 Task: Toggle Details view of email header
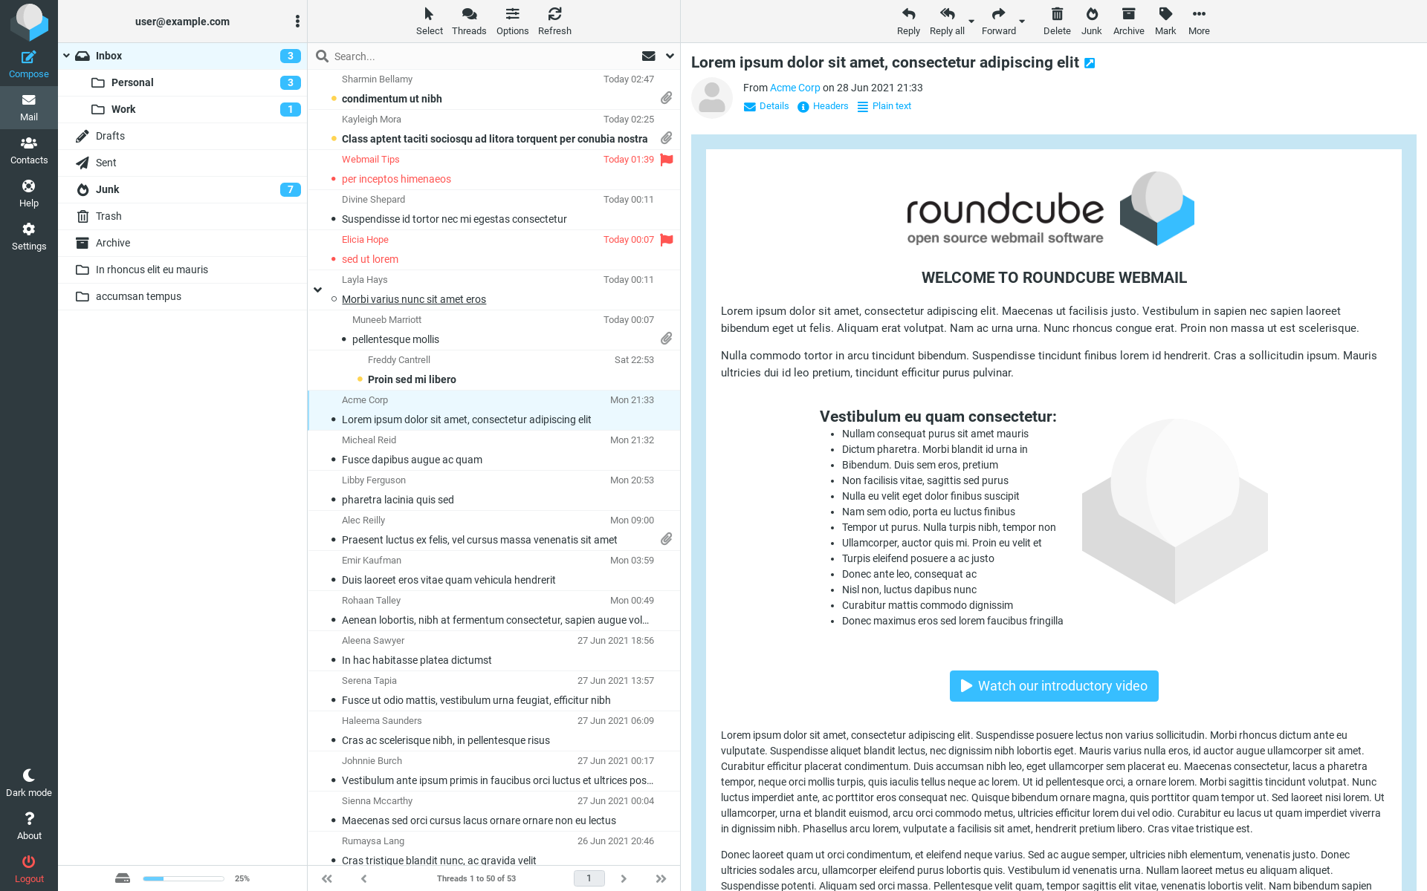click(768, 105)
